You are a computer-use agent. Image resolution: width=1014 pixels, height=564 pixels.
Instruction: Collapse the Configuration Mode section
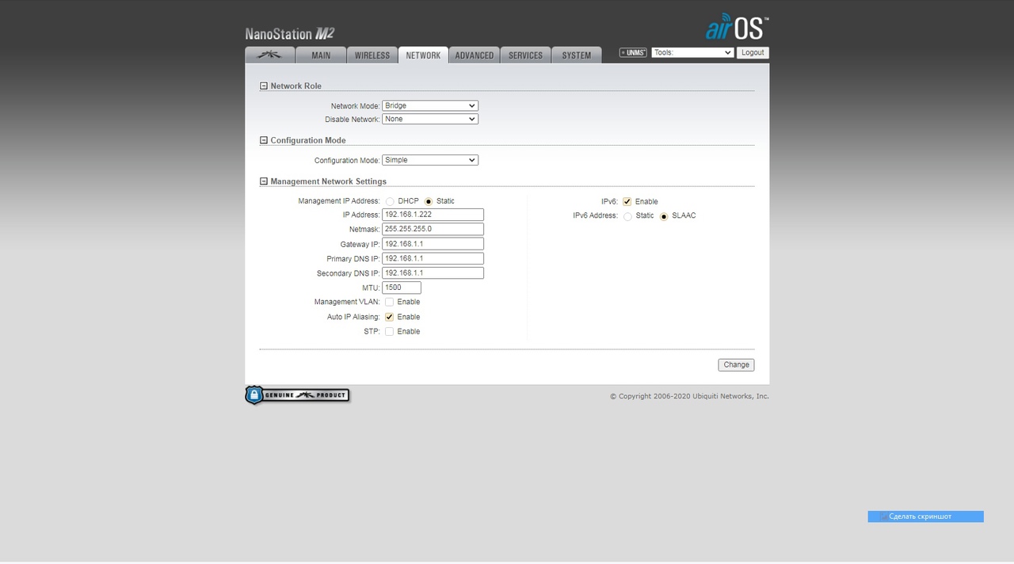tap(264, 141)
